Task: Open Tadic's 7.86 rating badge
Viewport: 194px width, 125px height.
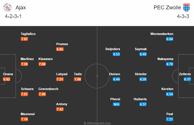Action: click(x=77, y=79)
